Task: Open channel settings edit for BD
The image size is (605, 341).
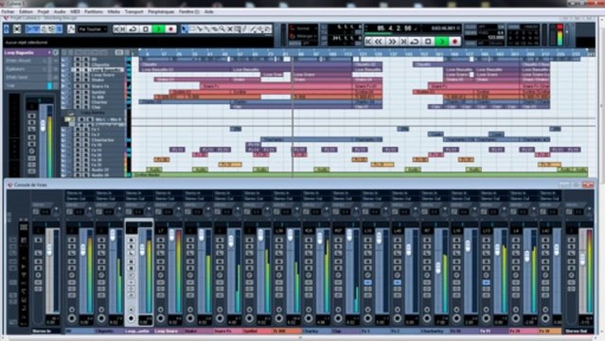Action: [x=72, y=276]
